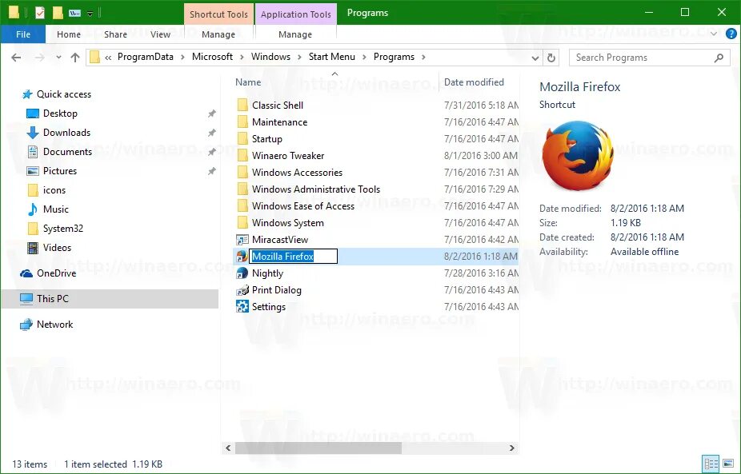This screenshot has height=474, width=741.
Task: Select the Winaero Tweaker folder
Action: tap(288, 155)
